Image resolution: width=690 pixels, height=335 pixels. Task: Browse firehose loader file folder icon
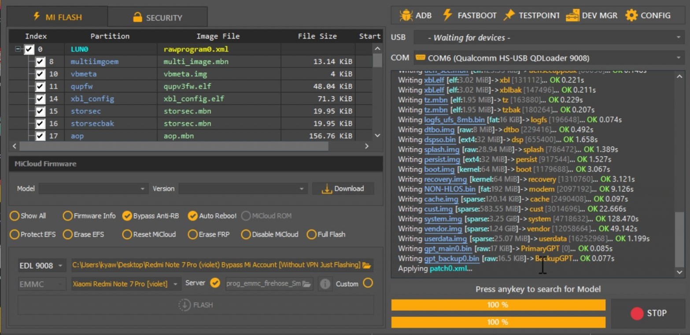point(306,284)
